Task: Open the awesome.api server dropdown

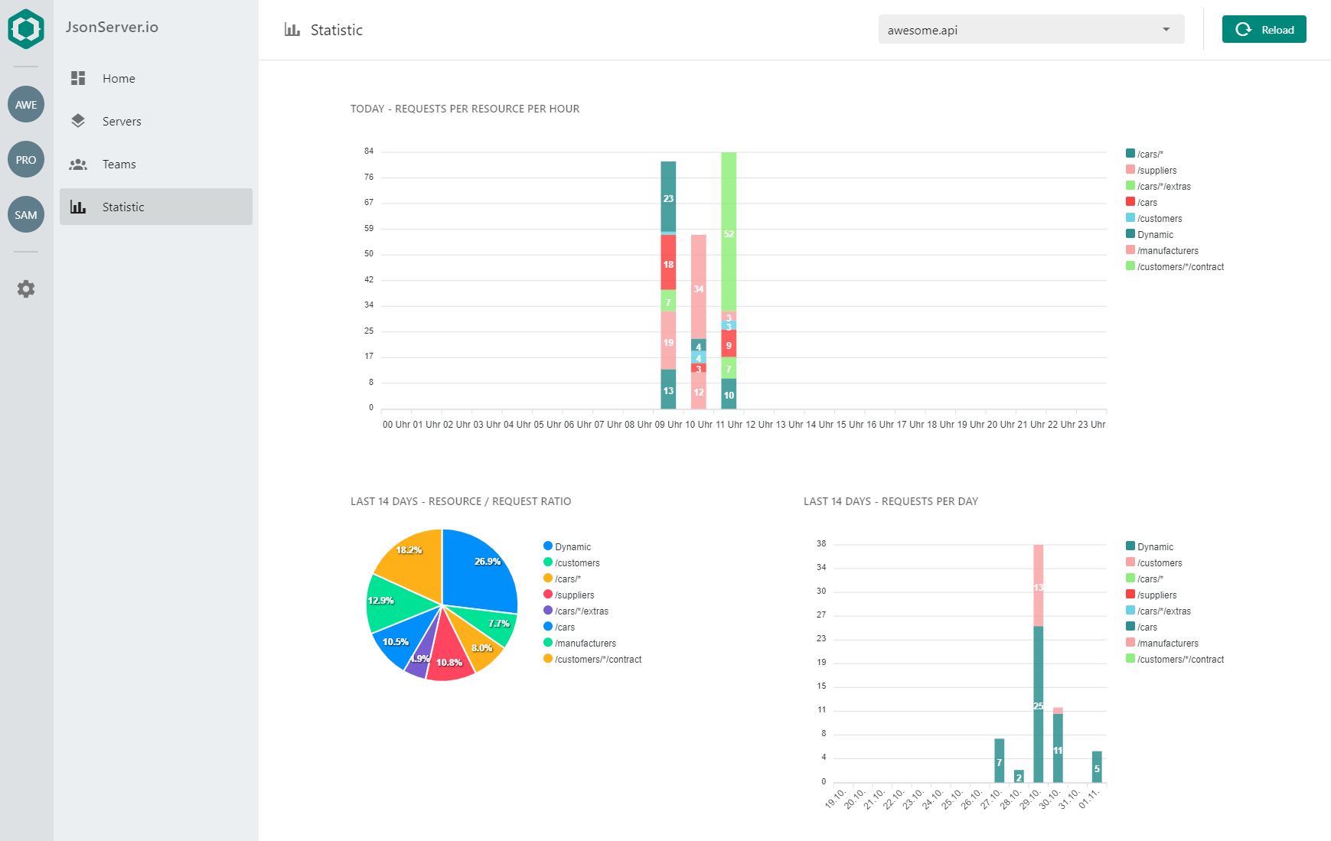Action: pos(1031,29)
